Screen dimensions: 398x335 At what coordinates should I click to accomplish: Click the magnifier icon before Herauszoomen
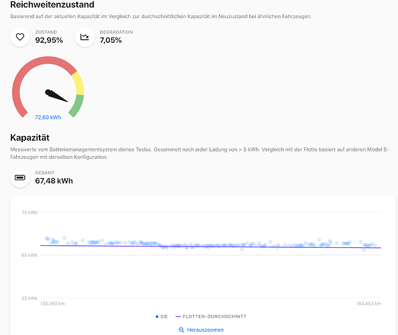(181, 330)
